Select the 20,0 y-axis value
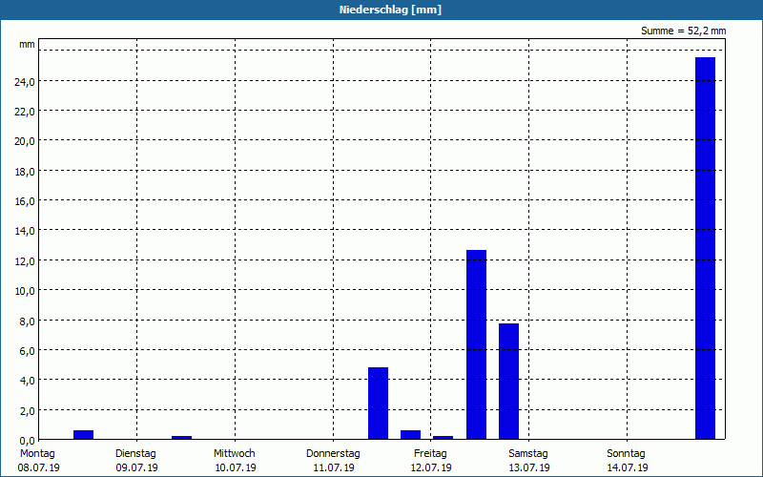 click(25, 141)
